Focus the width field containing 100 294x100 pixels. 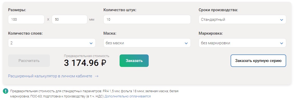point(26,19)
